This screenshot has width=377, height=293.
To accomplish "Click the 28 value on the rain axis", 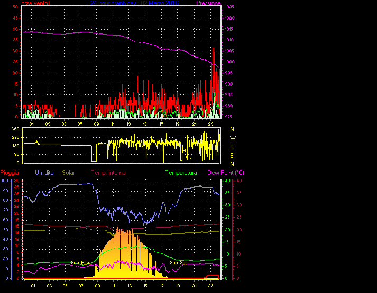I will coord(17,187).
